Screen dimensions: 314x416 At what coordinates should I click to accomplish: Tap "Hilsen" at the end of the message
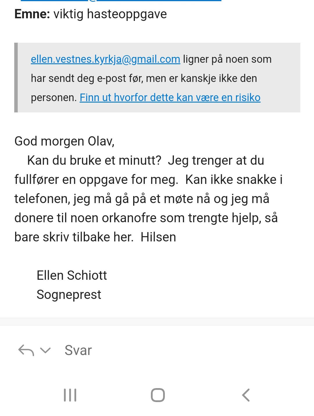click(x=158, y=237)
